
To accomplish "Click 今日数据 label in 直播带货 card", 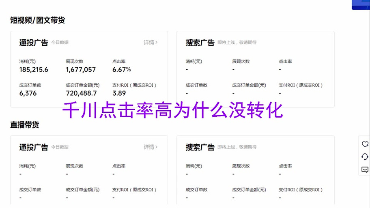I will pos(60,147).
